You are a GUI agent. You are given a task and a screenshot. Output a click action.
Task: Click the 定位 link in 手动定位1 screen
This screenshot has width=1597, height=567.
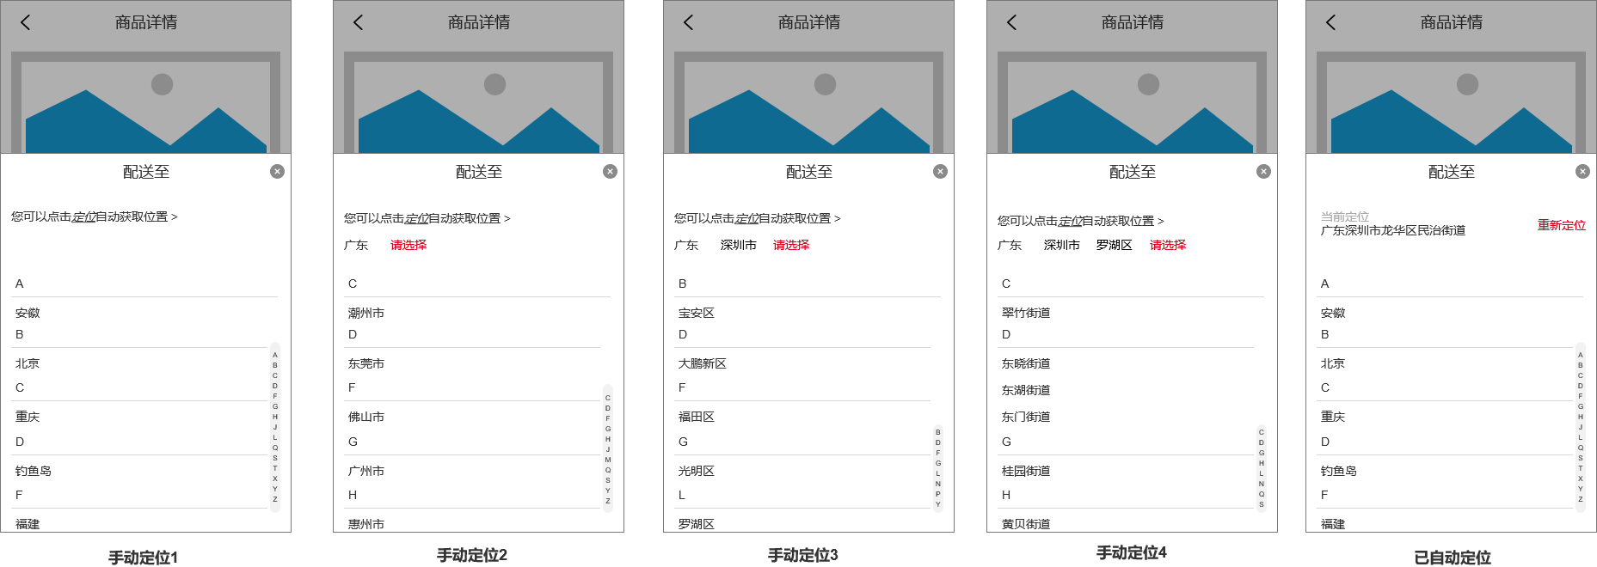[x=83, y=216]
